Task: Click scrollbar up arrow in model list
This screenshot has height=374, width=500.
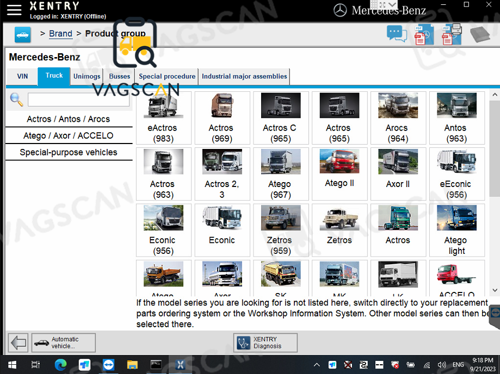Action: (495, 95)
